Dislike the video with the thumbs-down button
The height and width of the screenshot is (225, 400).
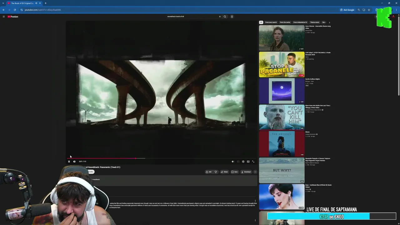coord(216,172)
